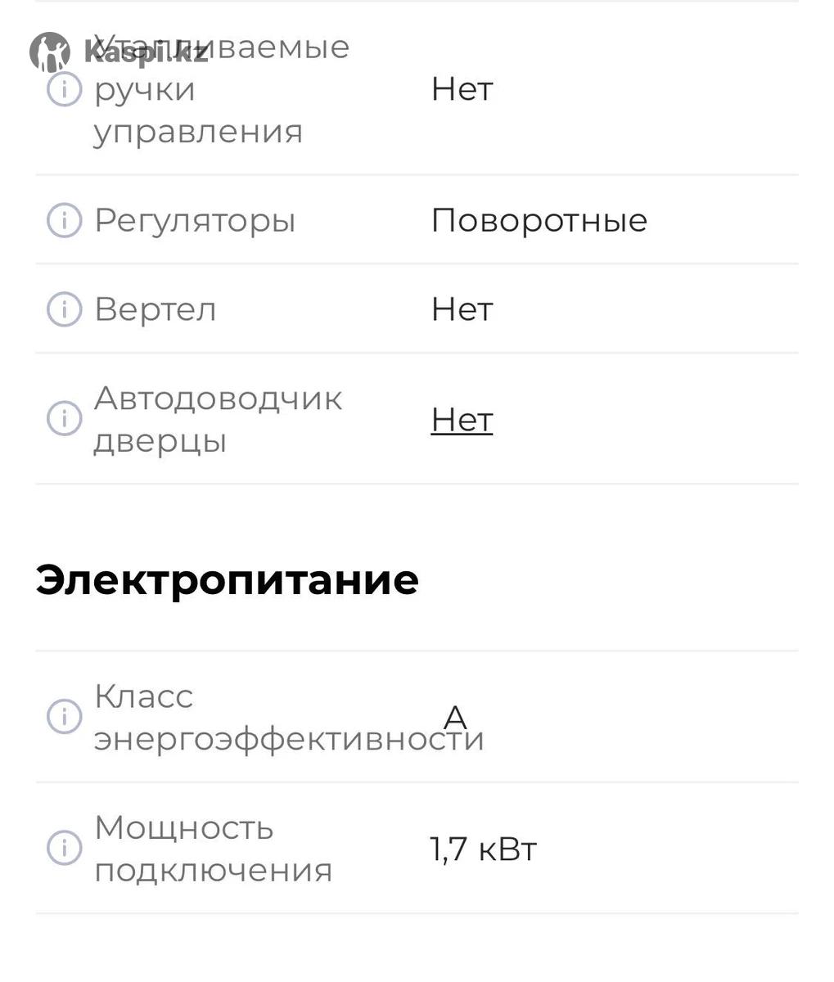The image size is (834, 982).
Task: Tap info icon for Класс энергоэффективности
Action: point(64,717)
